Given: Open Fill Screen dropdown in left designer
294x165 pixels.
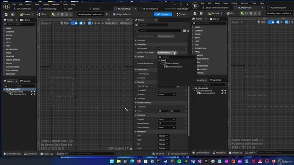Looking at the screenshot, I should pos(126,23).
